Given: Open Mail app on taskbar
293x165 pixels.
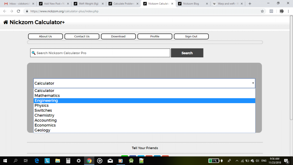Looking at the screenshot, I should [110, 161].
